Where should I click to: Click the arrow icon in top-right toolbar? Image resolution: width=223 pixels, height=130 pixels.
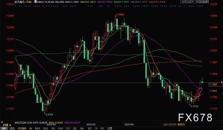tap(207, 1)
